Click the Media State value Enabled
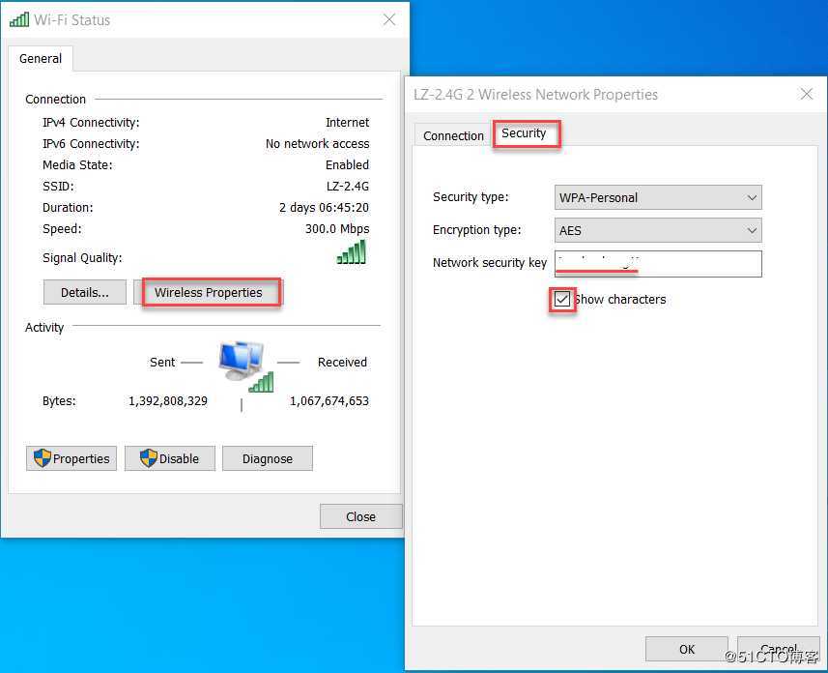828x673 pixels. (x=347, y=165)
